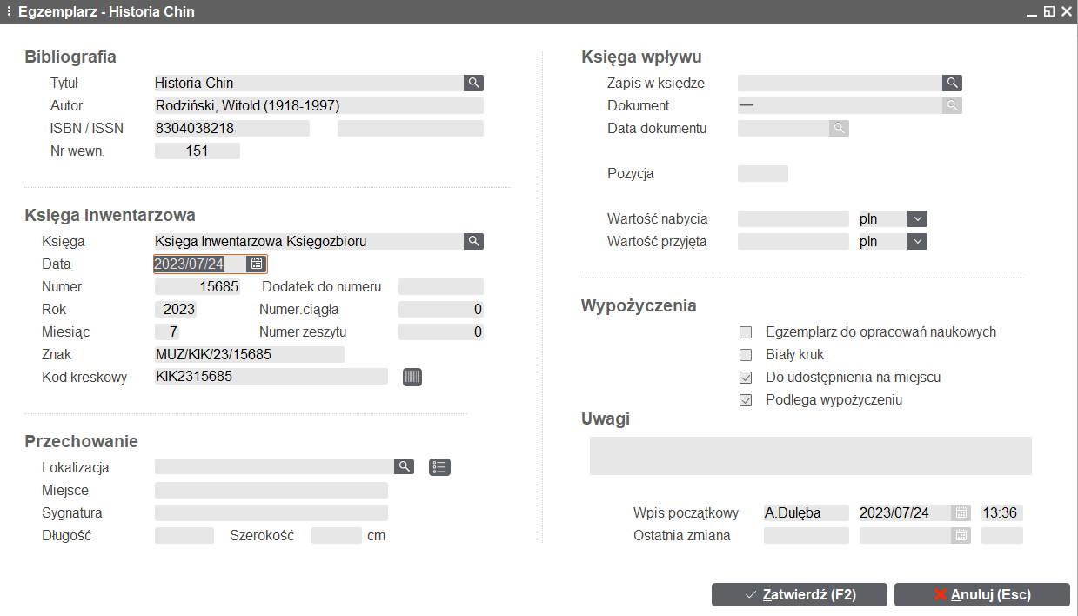Click the Długość input field

click(184, 535)
